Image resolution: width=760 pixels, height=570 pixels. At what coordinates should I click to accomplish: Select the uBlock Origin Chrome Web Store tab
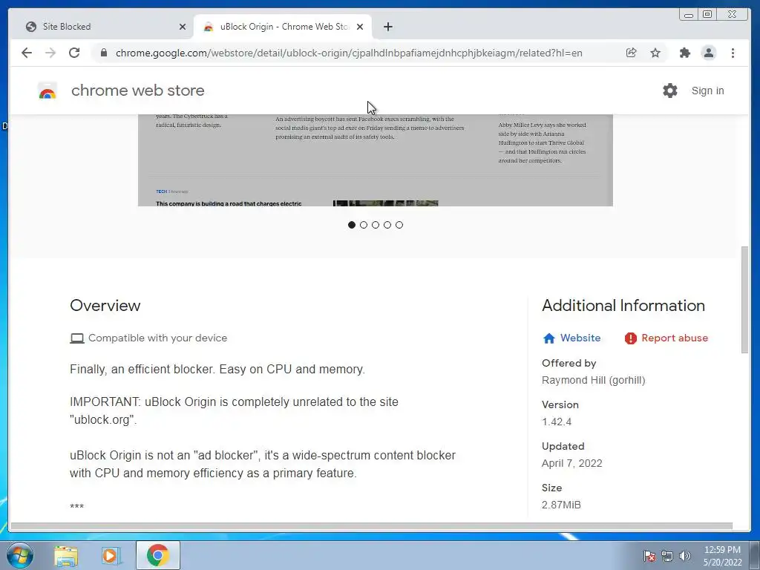coord(283,27)
